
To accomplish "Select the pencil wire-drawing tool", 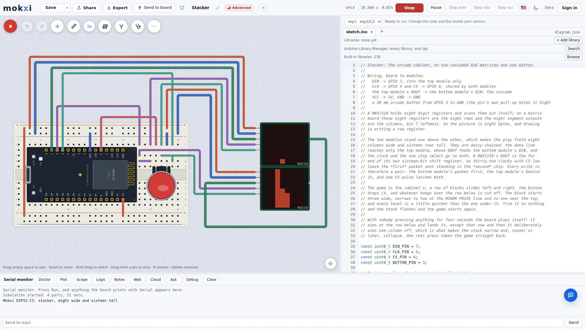I will click(x=74, y=26).
